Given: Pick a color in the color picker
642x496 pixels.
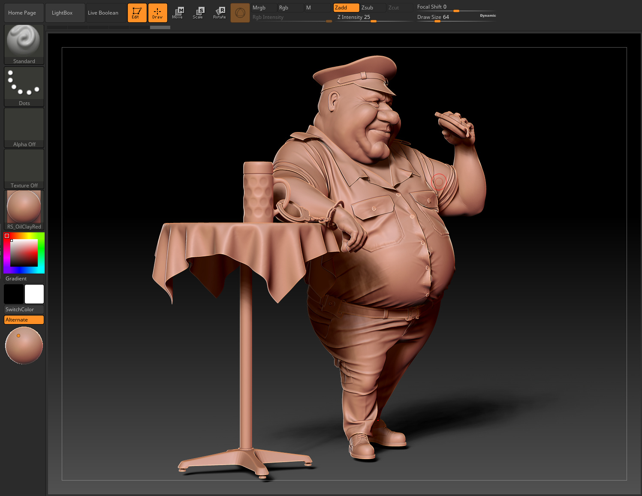Looking at the screenshot, I should [x=24, y=253].
